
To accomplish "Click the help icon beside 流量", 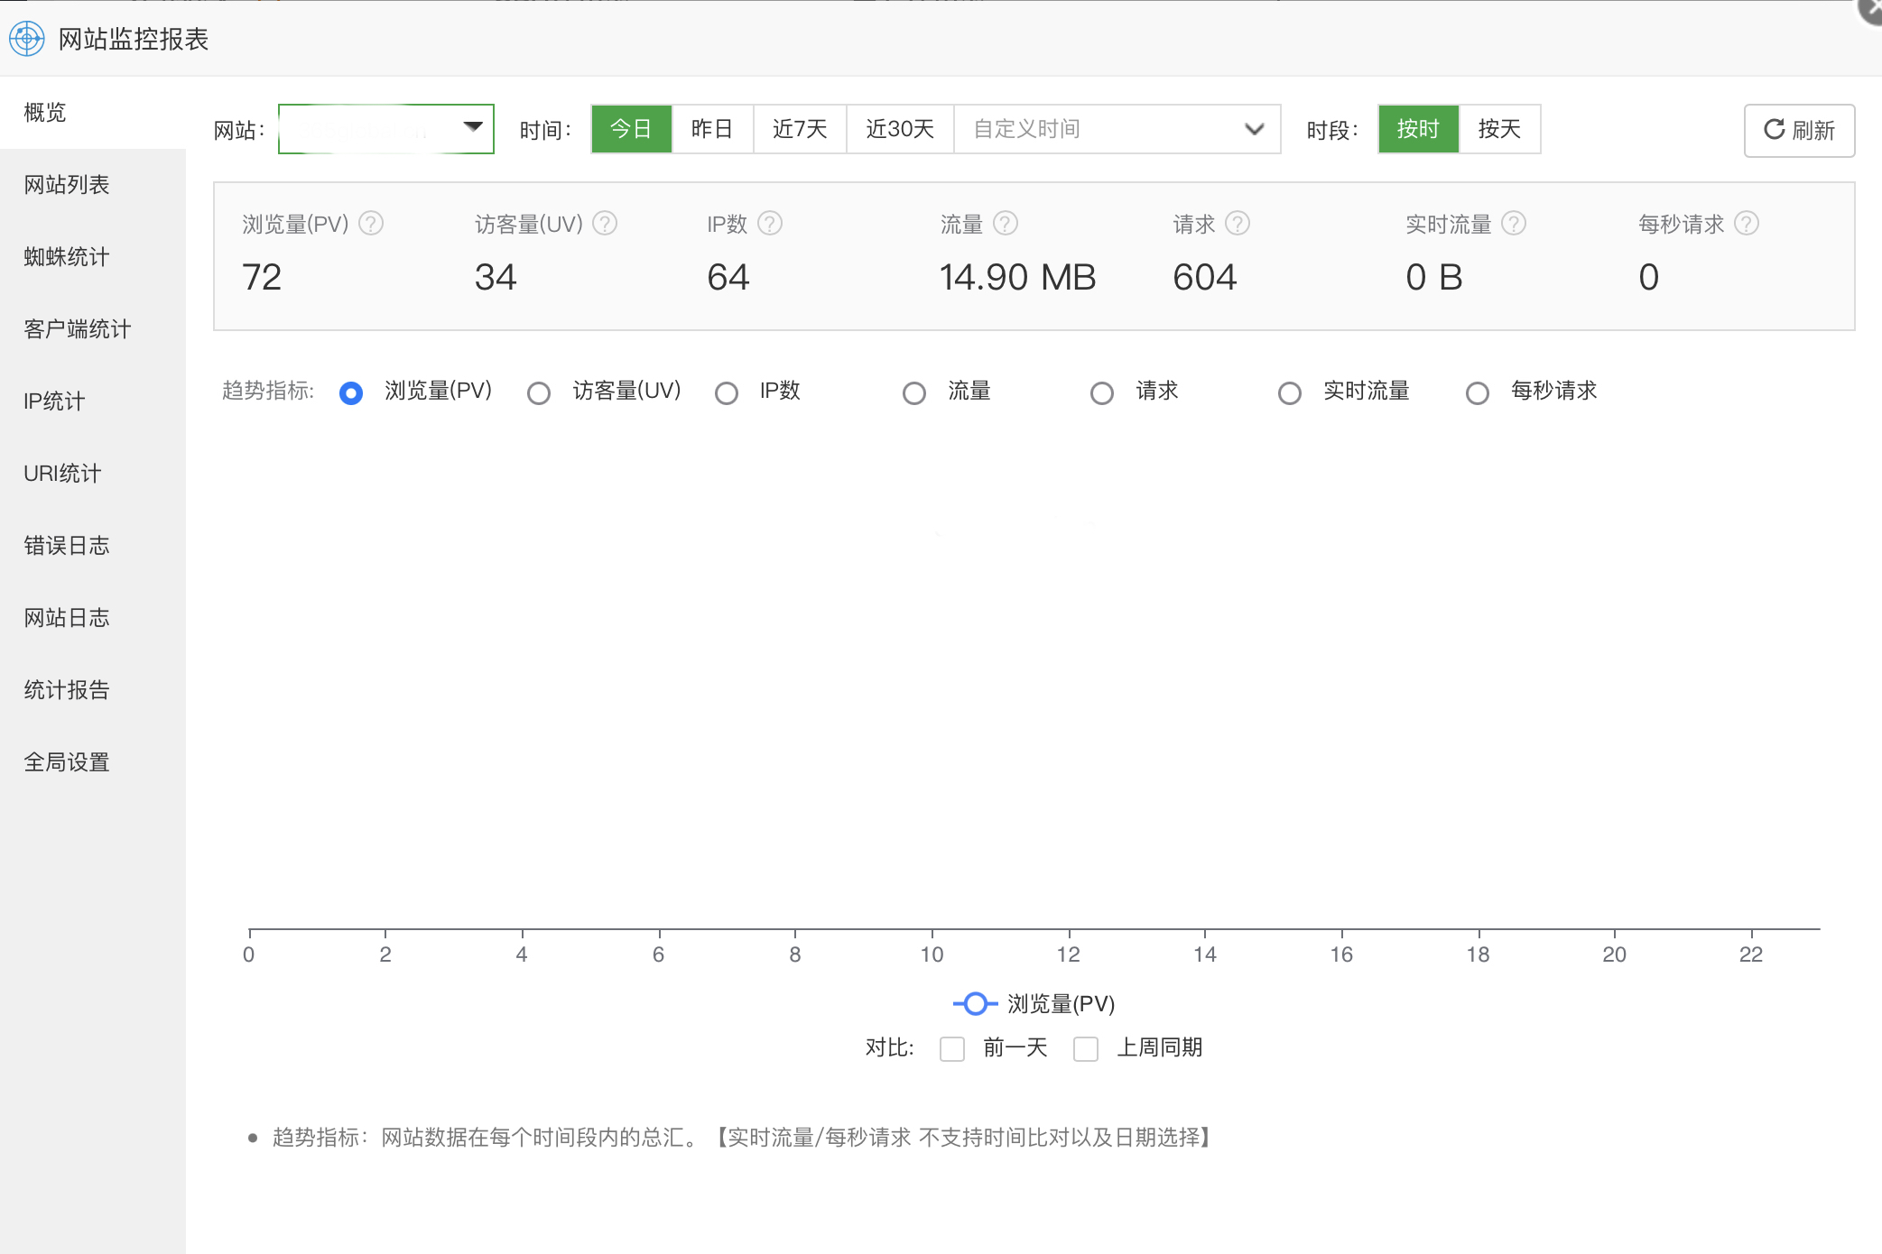I will [x=1006, y=223].
